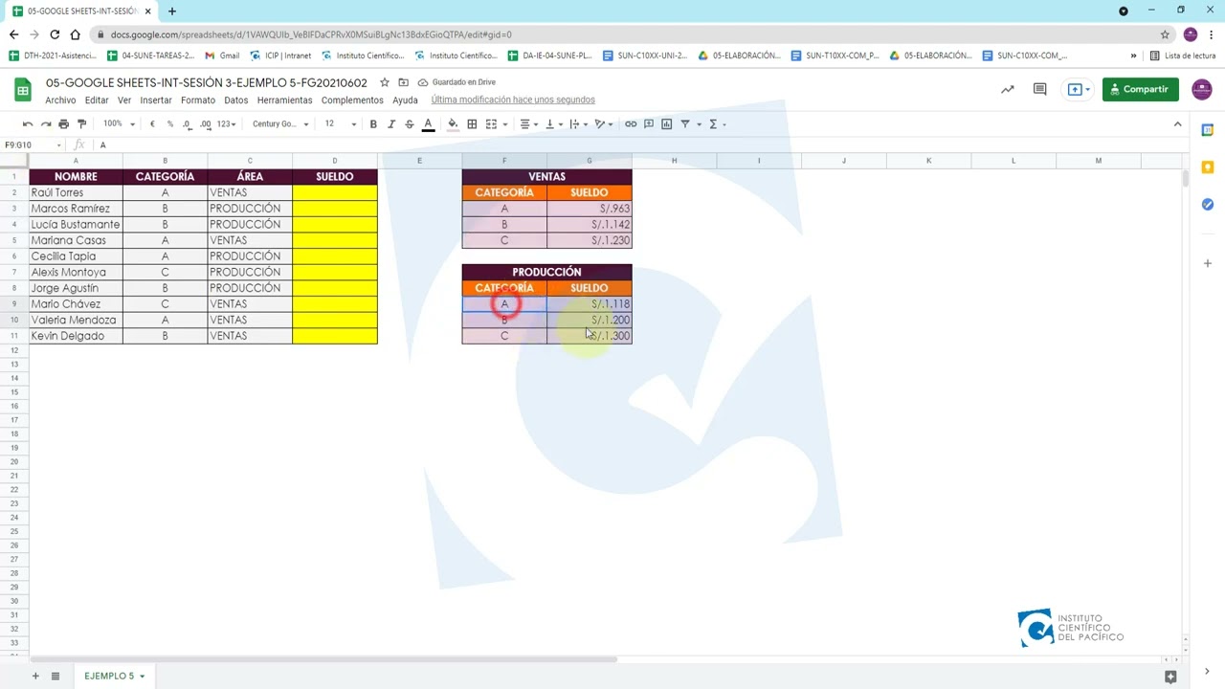Move document with folder icon
The width and height of the screenshot is (1225, 689).
(x=403, y=82)
